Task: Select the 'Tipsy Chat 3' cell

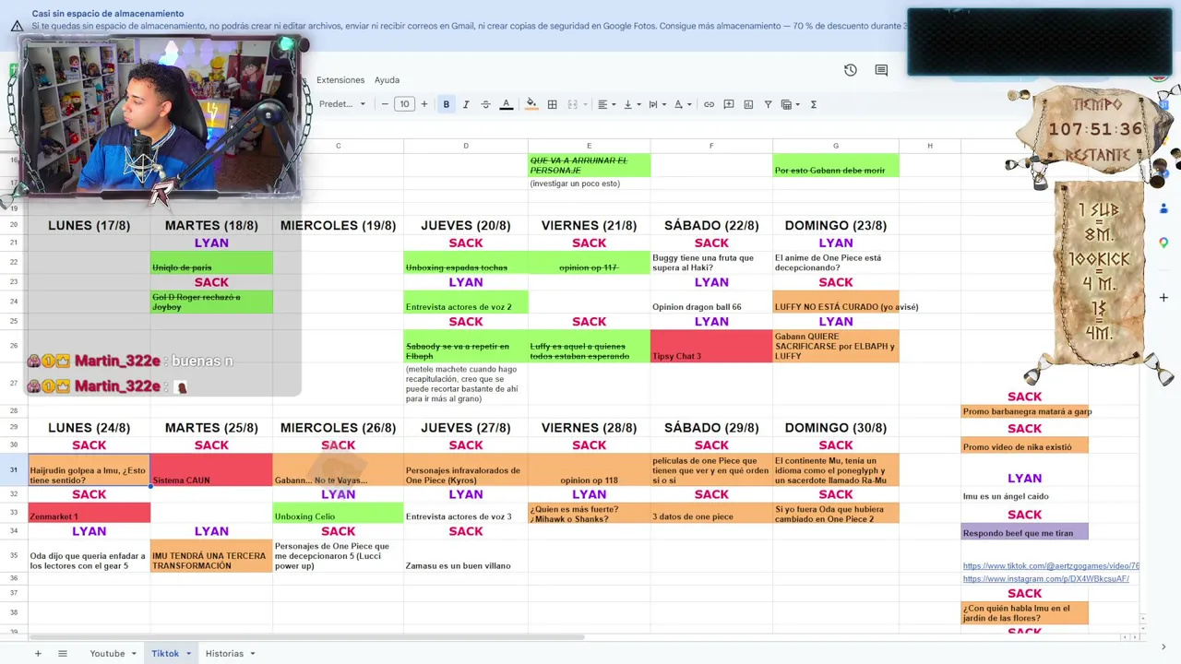Action: pyautogui.click(x=711, y=347)
